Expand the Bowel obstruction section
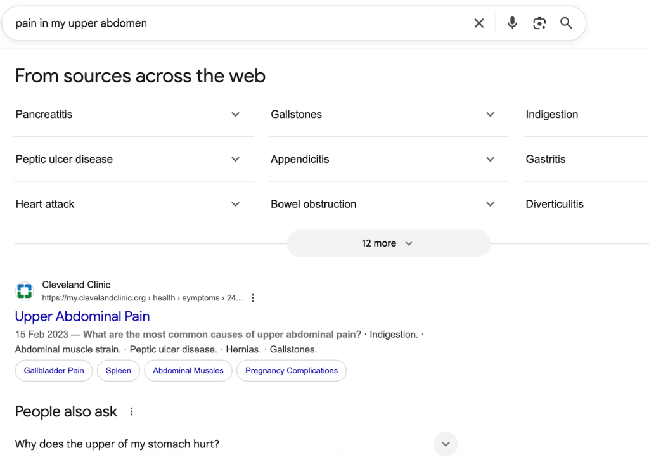 (490, 204)
